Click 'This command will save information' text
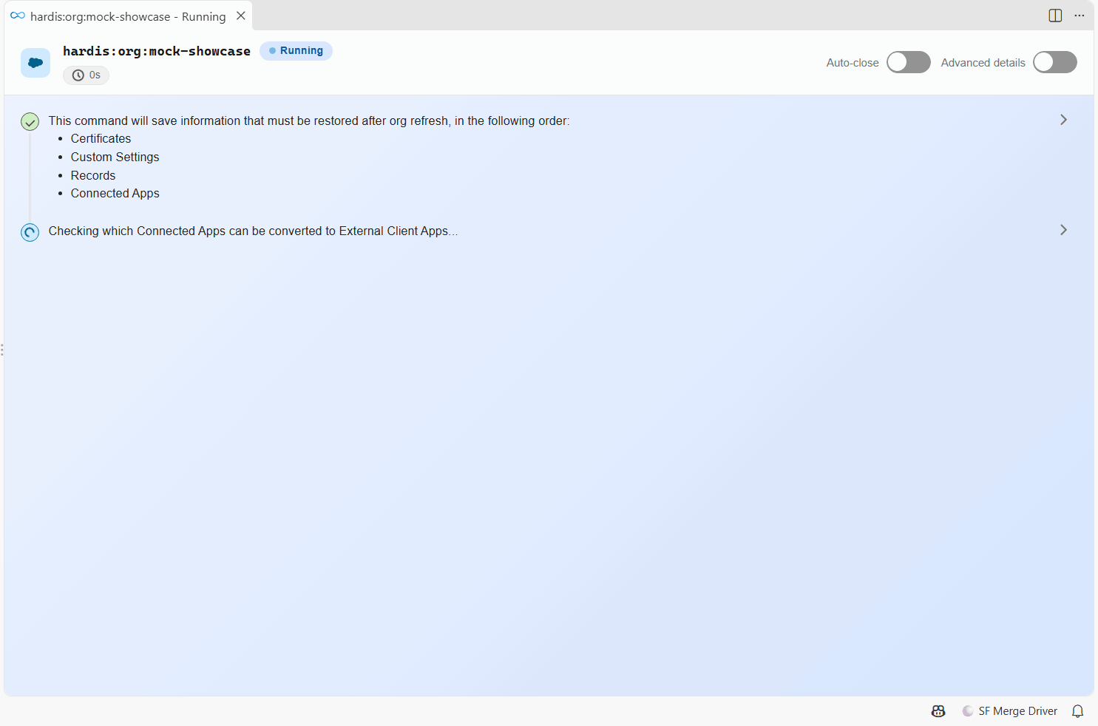The width and height of the screenshot is (1098, 726). [309, 121]
